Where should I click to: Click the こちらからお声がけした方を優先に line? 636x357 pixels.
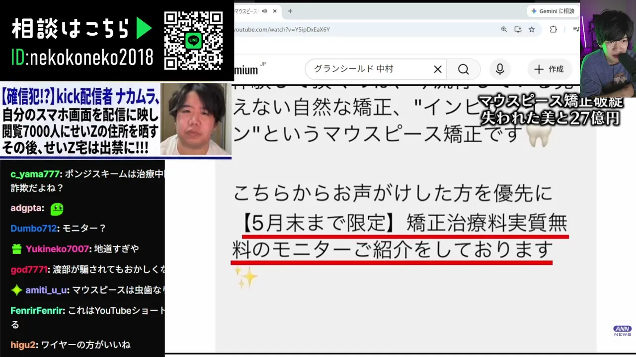(x=393, y=193)
